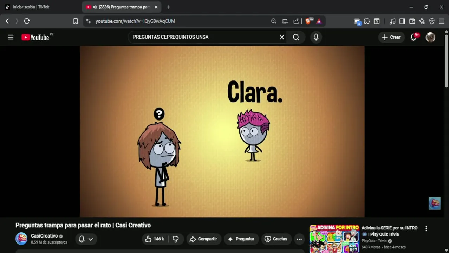Open Brave Shields lion icon
Screen dimensions: 449x253
pos(308,21)
